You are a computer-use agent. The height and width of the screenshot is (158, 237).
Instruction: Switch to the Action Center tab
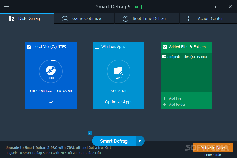(x=208, y=18)
